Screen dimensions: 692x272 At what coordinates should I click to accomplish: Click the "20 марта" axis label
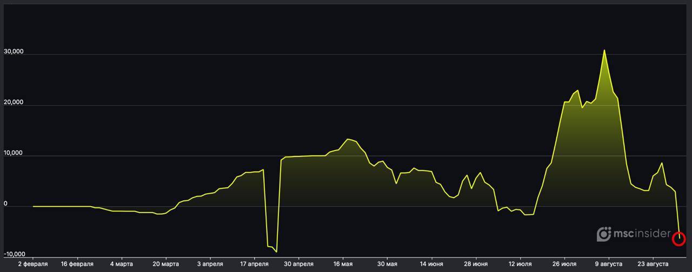pos(166,264)
